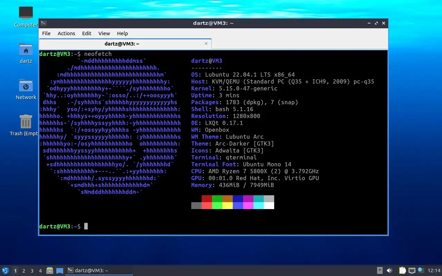442x276 pixels.
Task: Switch to workspace 4
Action: coord(40,271)
